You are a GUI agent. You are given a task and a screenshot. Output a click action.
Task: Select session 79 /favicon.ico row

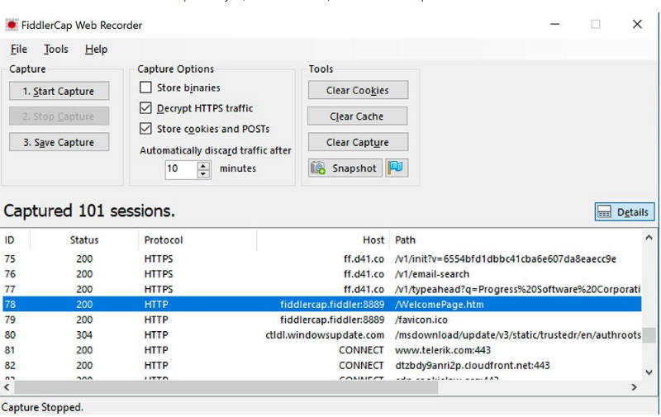(322, 320)
